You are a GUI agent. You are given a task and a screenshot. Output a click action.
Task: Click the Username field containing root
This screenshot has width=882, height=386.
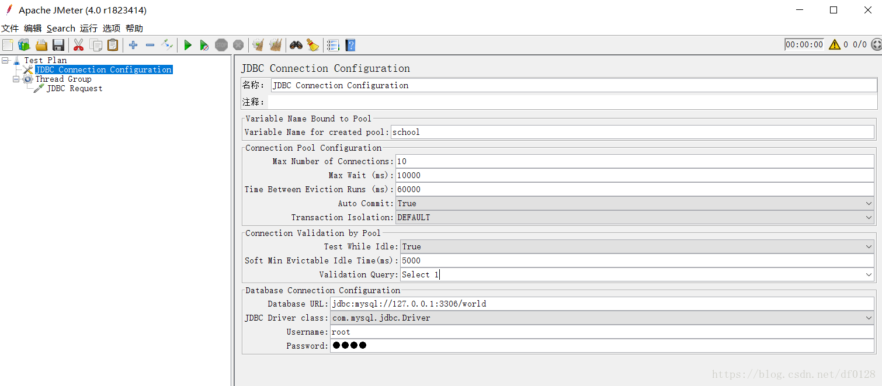[602, 332]
